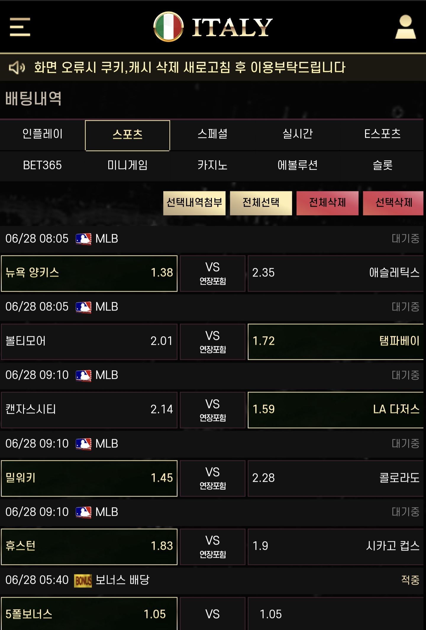Click the 선택내역첨부 button

[194, 203]
